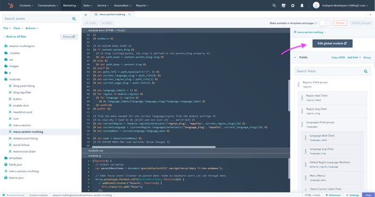Collapse the file sidebar with double-chevron icon

[86, 14]
